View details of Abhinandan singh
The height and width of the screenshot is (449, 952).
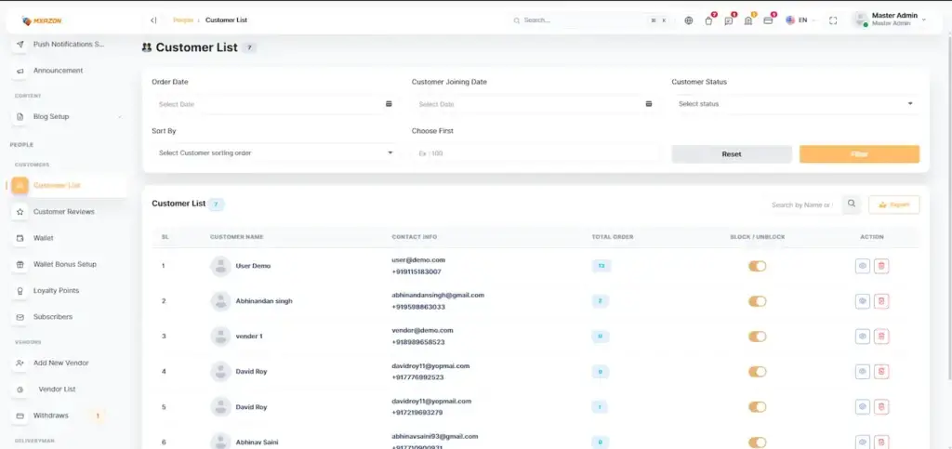tap(862, 301)
